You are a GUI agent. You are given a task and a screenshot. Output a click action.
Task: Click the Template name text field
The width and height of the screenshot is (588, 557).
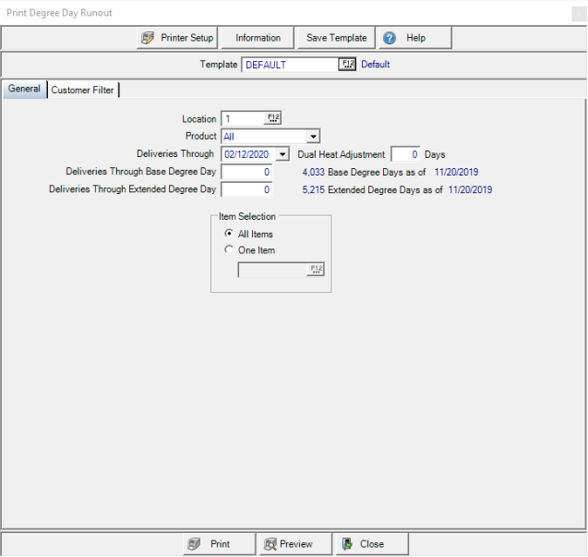tap(290, 65)
